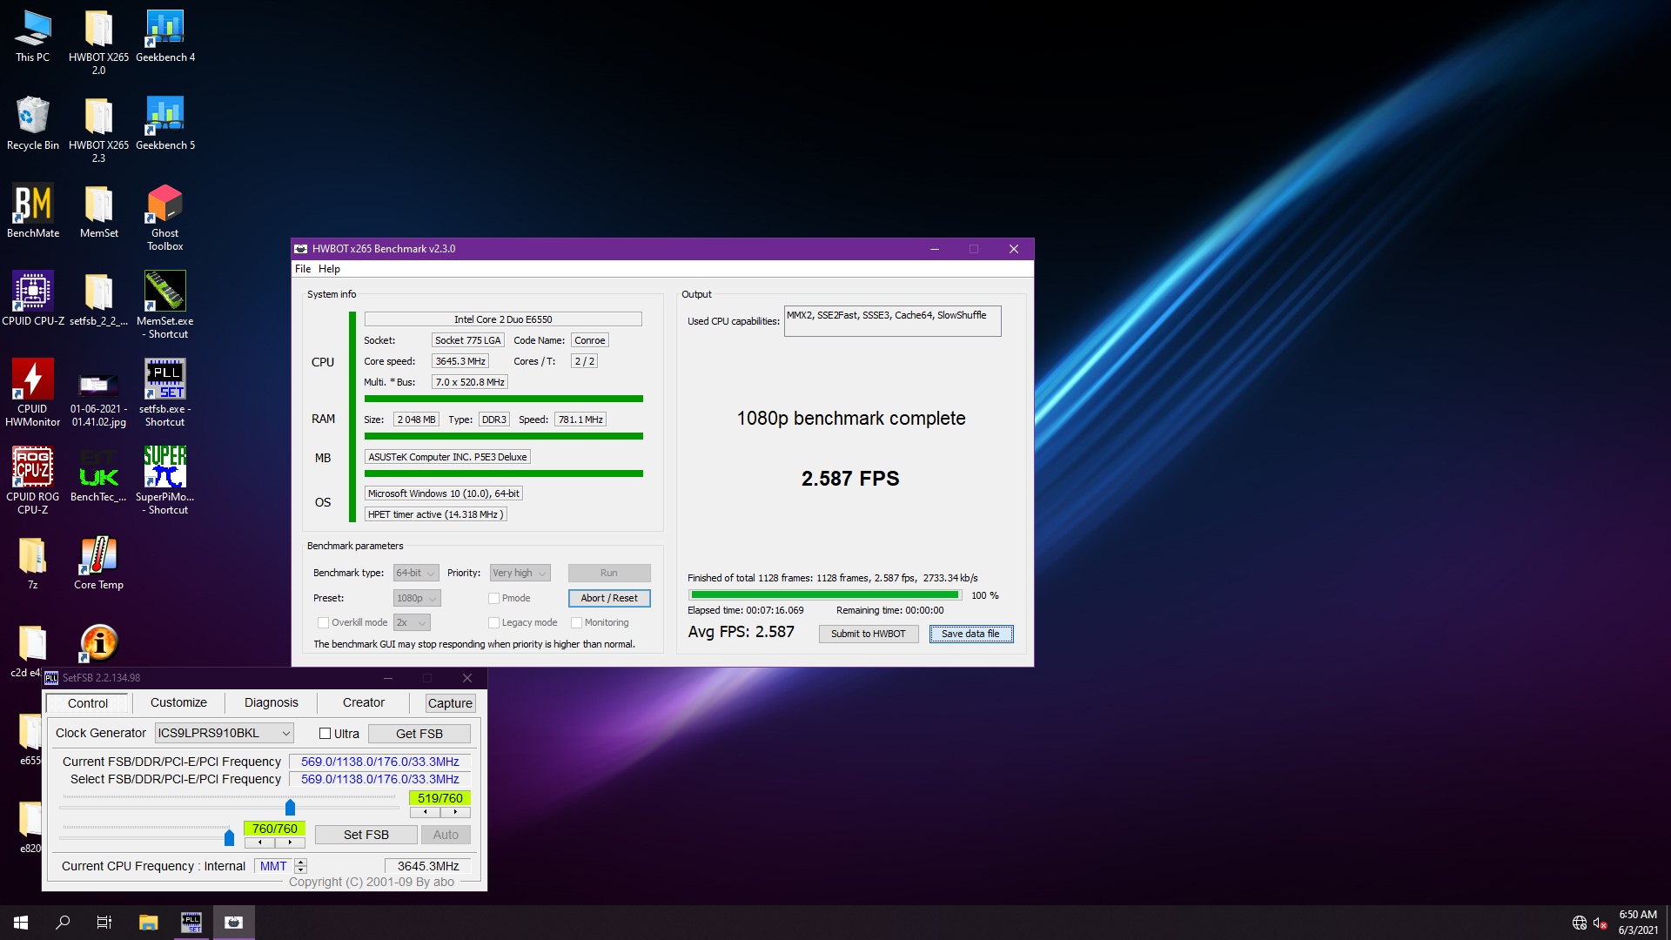Click network globe icon in tray
This screenshot has width=1671, height=940.
tap(1579, 923)
